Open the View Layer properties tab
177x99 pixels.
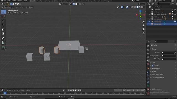coord(148,57)
